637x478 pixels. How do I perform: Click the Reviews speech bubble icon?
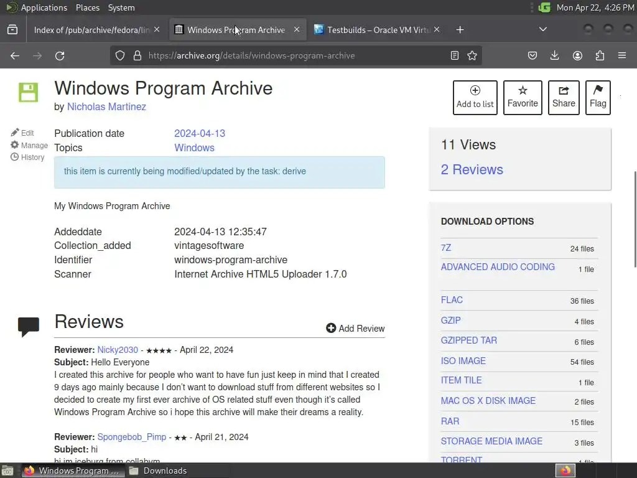coord(29,327)
